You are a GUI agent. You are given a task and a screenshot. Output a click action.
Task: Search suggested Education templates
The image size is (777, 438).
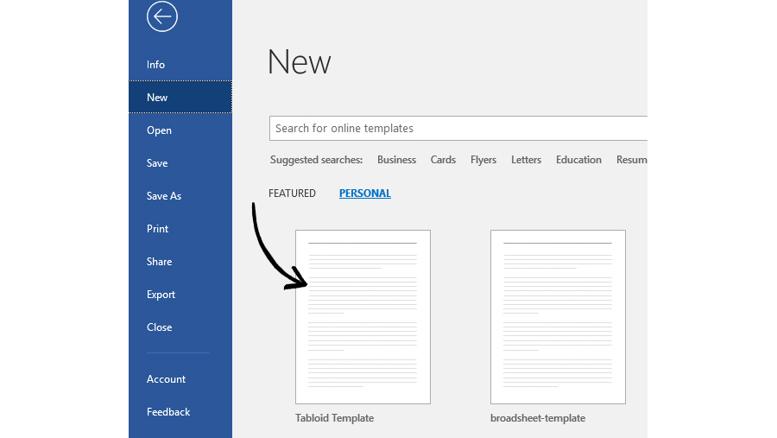[578, 160]
